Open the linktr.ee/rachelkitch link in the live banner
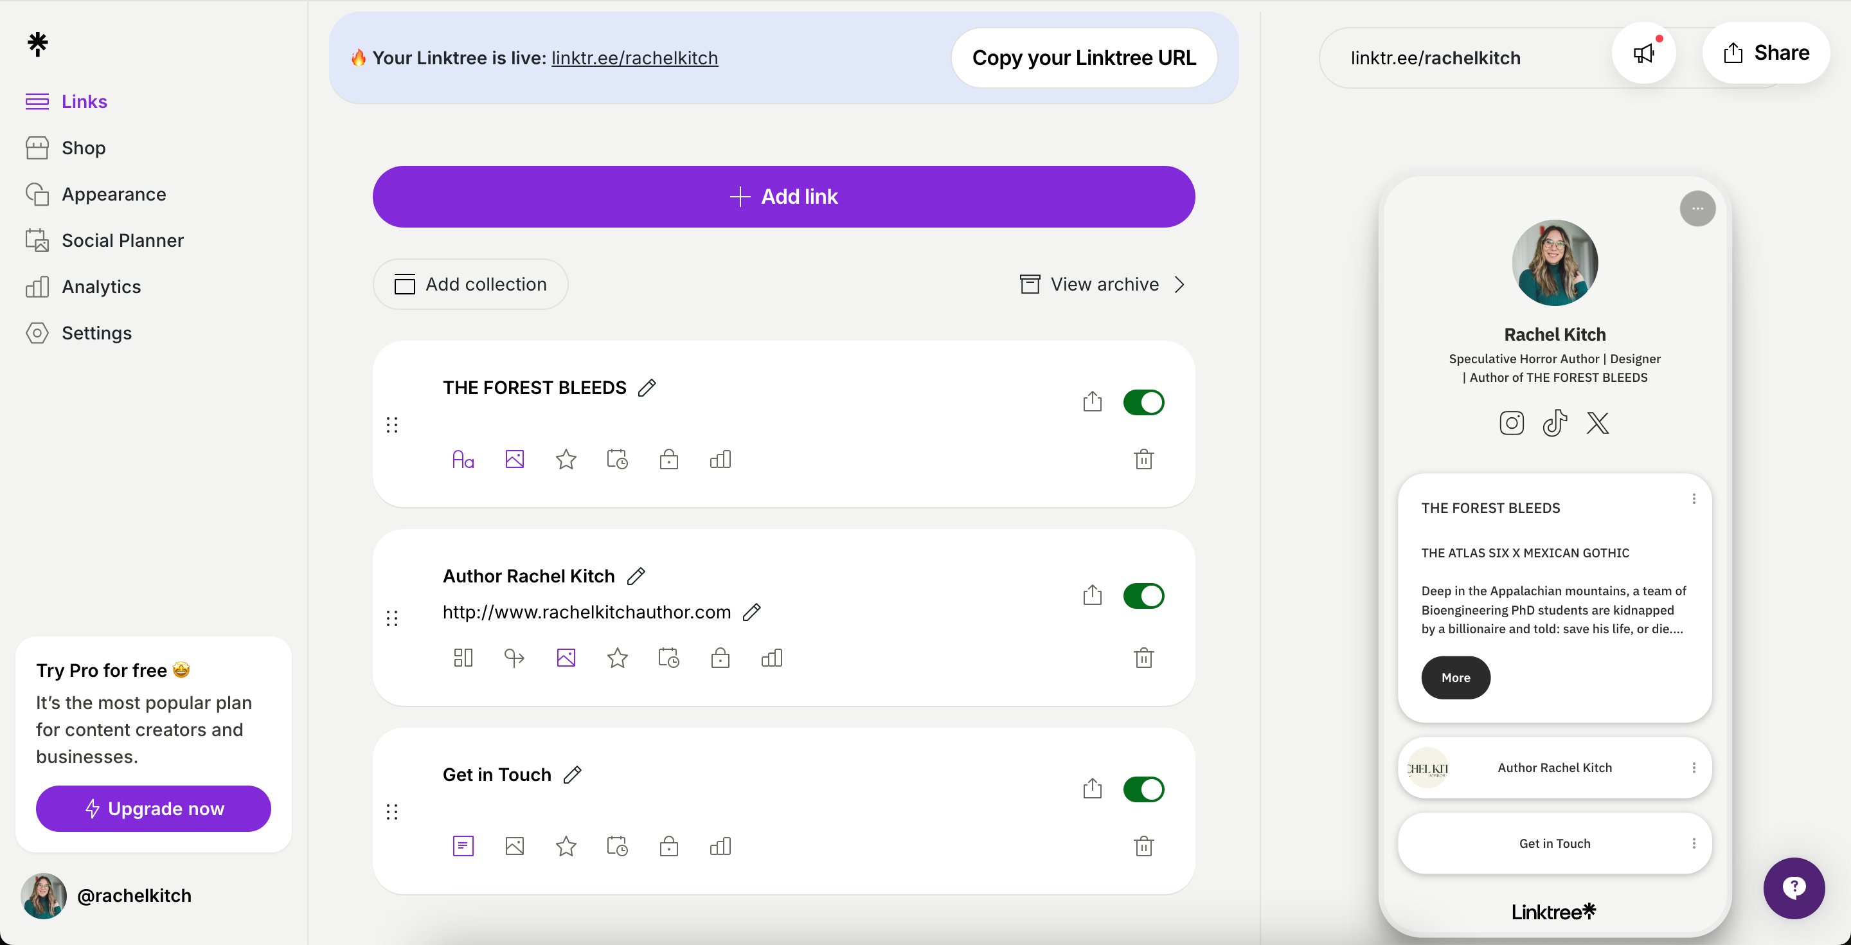This screenshot has height=945, width=1851. 634,57
